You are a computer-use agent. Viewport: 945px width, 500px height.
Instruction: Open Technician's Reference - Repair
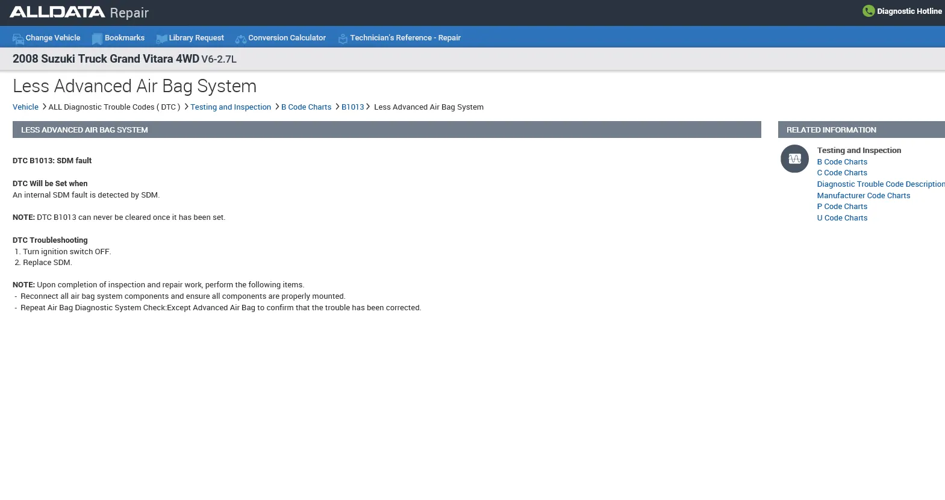point(405,38)
